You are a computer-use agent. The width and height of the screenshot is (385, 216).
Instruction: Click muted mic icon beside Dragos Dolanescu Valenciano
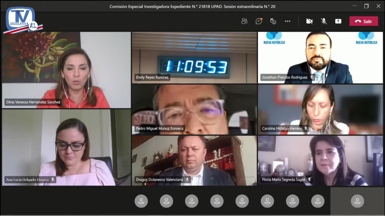(187, 180)
